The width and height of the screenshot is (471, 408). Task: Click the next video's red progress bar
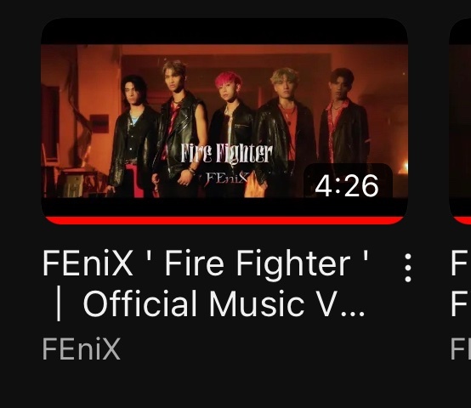point(462,220)
